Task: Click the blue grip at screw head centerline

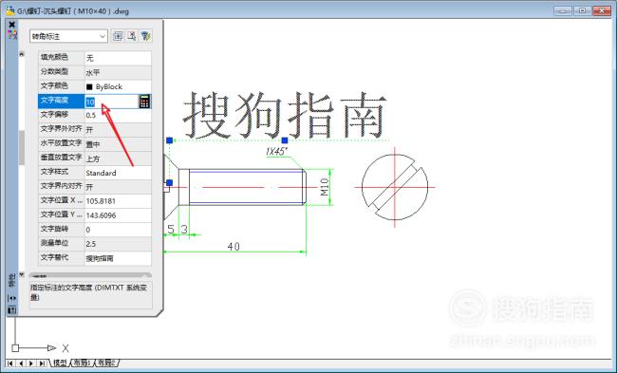Action: point(170,182)
